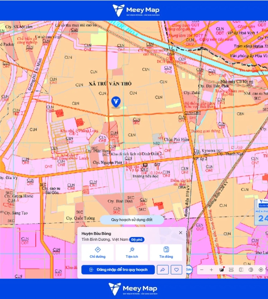268x299 pixels.
Task: Click the share arrow button
Action: (x=163, y=270)
